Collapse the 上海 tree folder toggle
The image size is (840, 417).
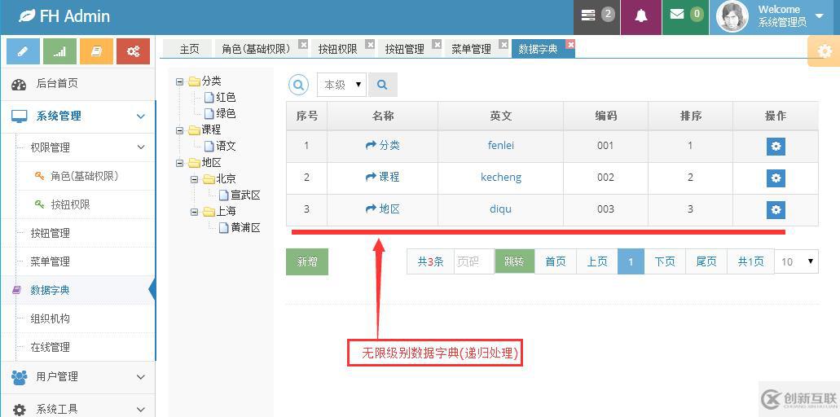[195, 212]
